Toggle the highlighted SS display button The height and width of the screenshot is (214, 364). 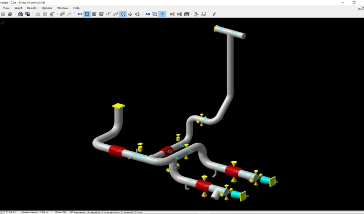click(123, 14)
